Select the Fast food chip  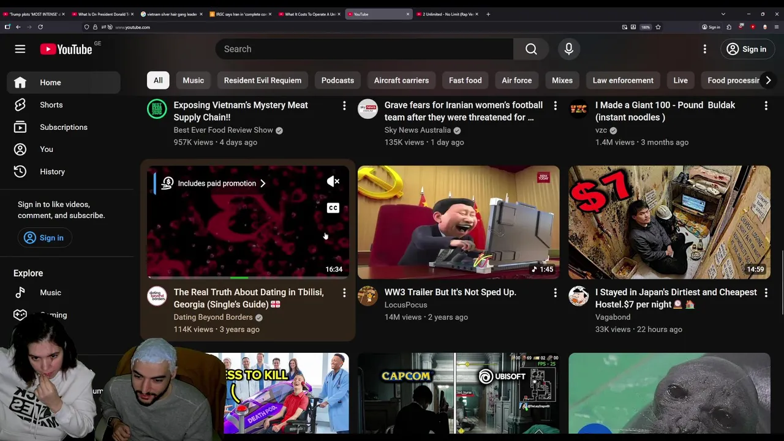[x=466, y=80]
